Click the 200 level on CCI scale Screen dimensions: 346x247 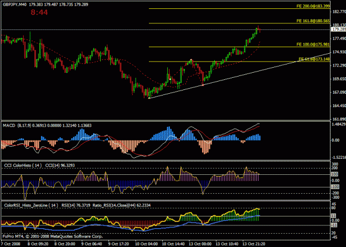click(336, 168)
